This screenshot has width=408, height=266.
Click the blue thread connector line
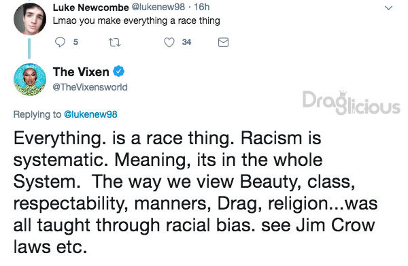[x=29, y=48]
